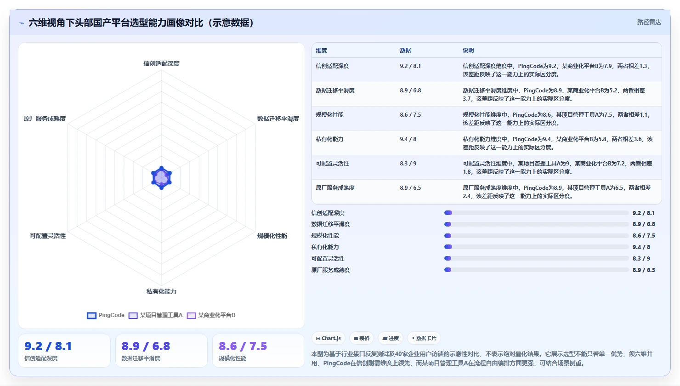Click the 8.3 / 9 value in the table

click(408, 164)
